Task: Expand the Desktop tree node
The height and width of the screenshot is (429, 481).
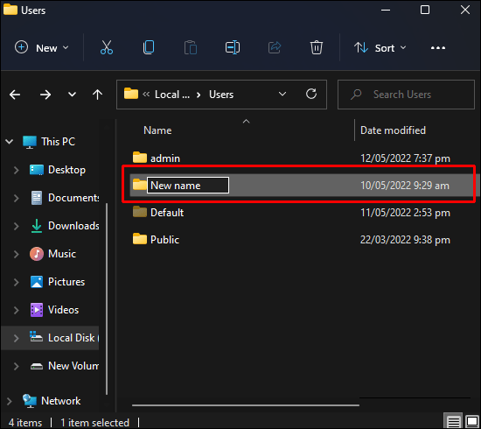Action: (x=17, y=170)
